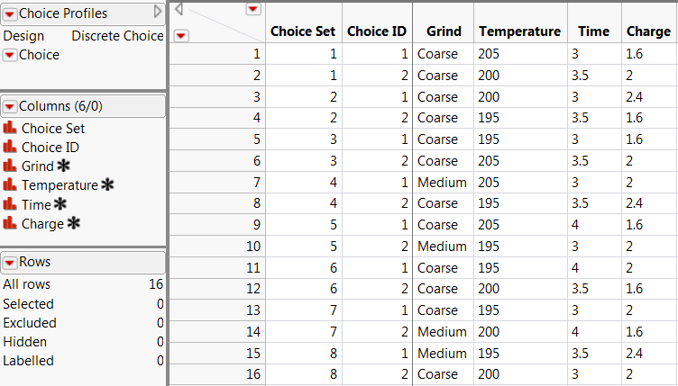Open the column red triangle above the row numbers
Screen dimensions: 678x386
point(253,9)
